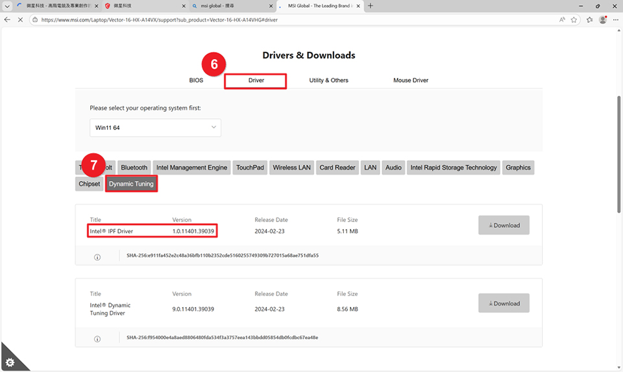Filter drivers by Card Reader category
623x372 pixels.
point(337,167)
